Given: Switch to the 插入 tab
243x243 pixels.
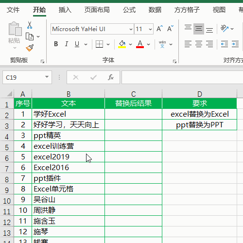Looking at the screenshot, I should [65, 10].
